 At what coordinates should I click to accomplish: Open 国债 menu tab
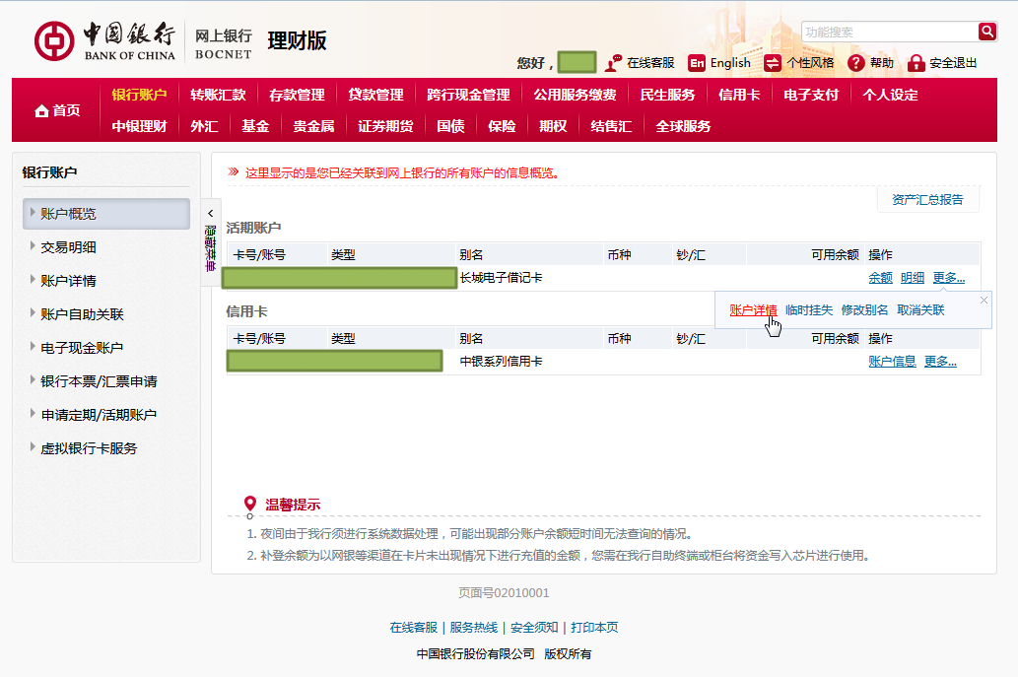(450, 126)
